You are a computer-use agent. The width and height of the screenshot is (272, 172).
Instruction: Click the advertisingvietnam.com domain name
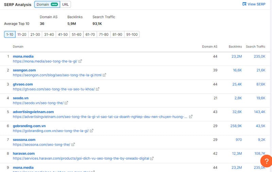(x=33, y=112)
